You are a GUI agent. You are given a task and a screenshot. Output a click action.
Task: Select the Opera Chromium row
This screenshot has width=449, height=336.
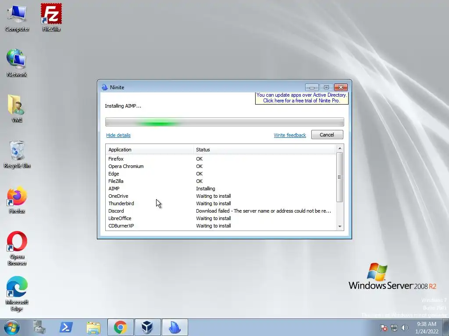point(221,166)
